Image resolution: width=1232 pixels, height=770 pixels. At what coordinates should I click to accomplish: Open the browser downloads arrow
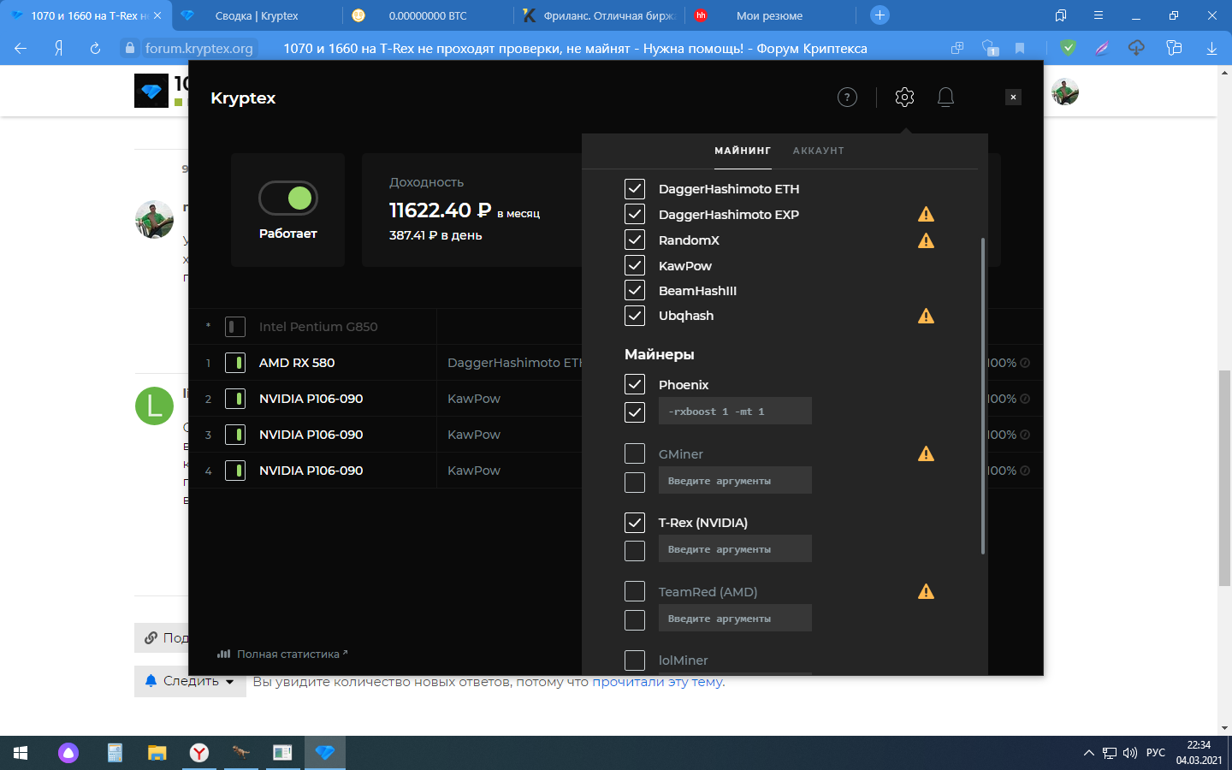[x=1211, y=49]
